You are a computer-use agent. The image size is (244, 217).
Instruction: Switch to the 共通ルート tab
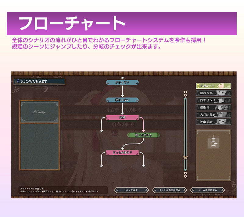(213, 86)
